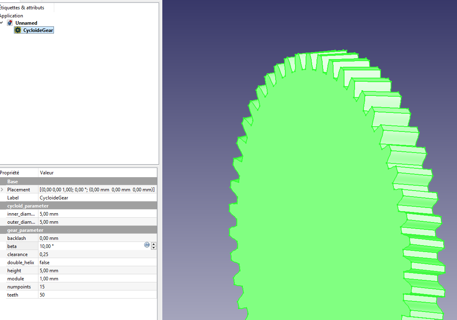
Task: Toggle the double_helix value false
Action: pyautogui.click(x=98, y=263)
